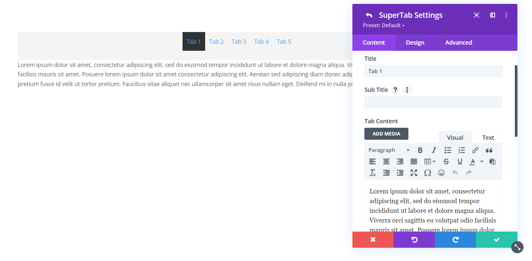
Task: Select Tab 4 in the page preview
Action: pyautogui.click(x=261, y=41)
